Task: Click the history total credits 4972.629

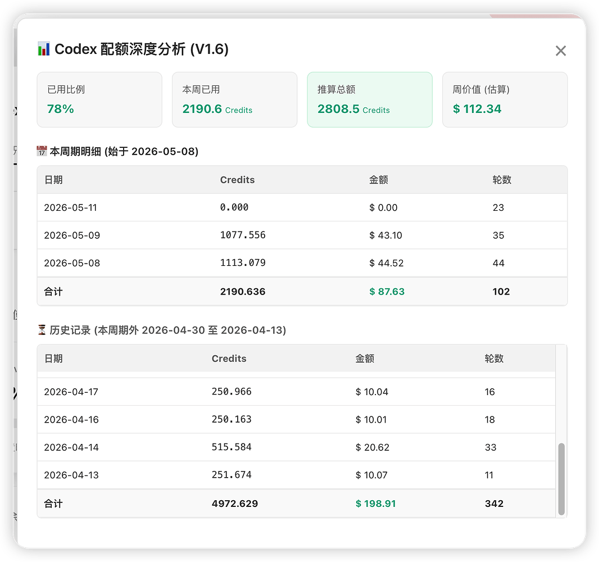Action: [235, 504]
